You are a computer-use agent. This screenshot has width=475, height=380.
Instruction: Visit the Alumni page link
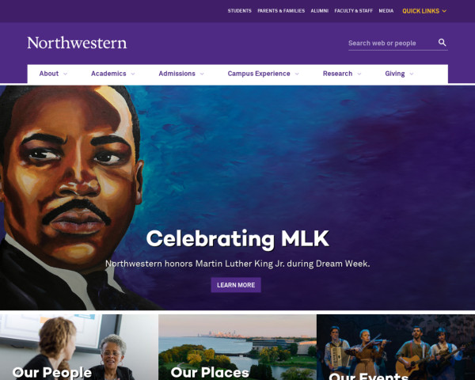[x=319, y=11]
